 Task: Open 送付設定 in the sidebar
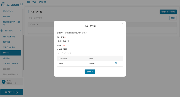(x=6, y=58)
